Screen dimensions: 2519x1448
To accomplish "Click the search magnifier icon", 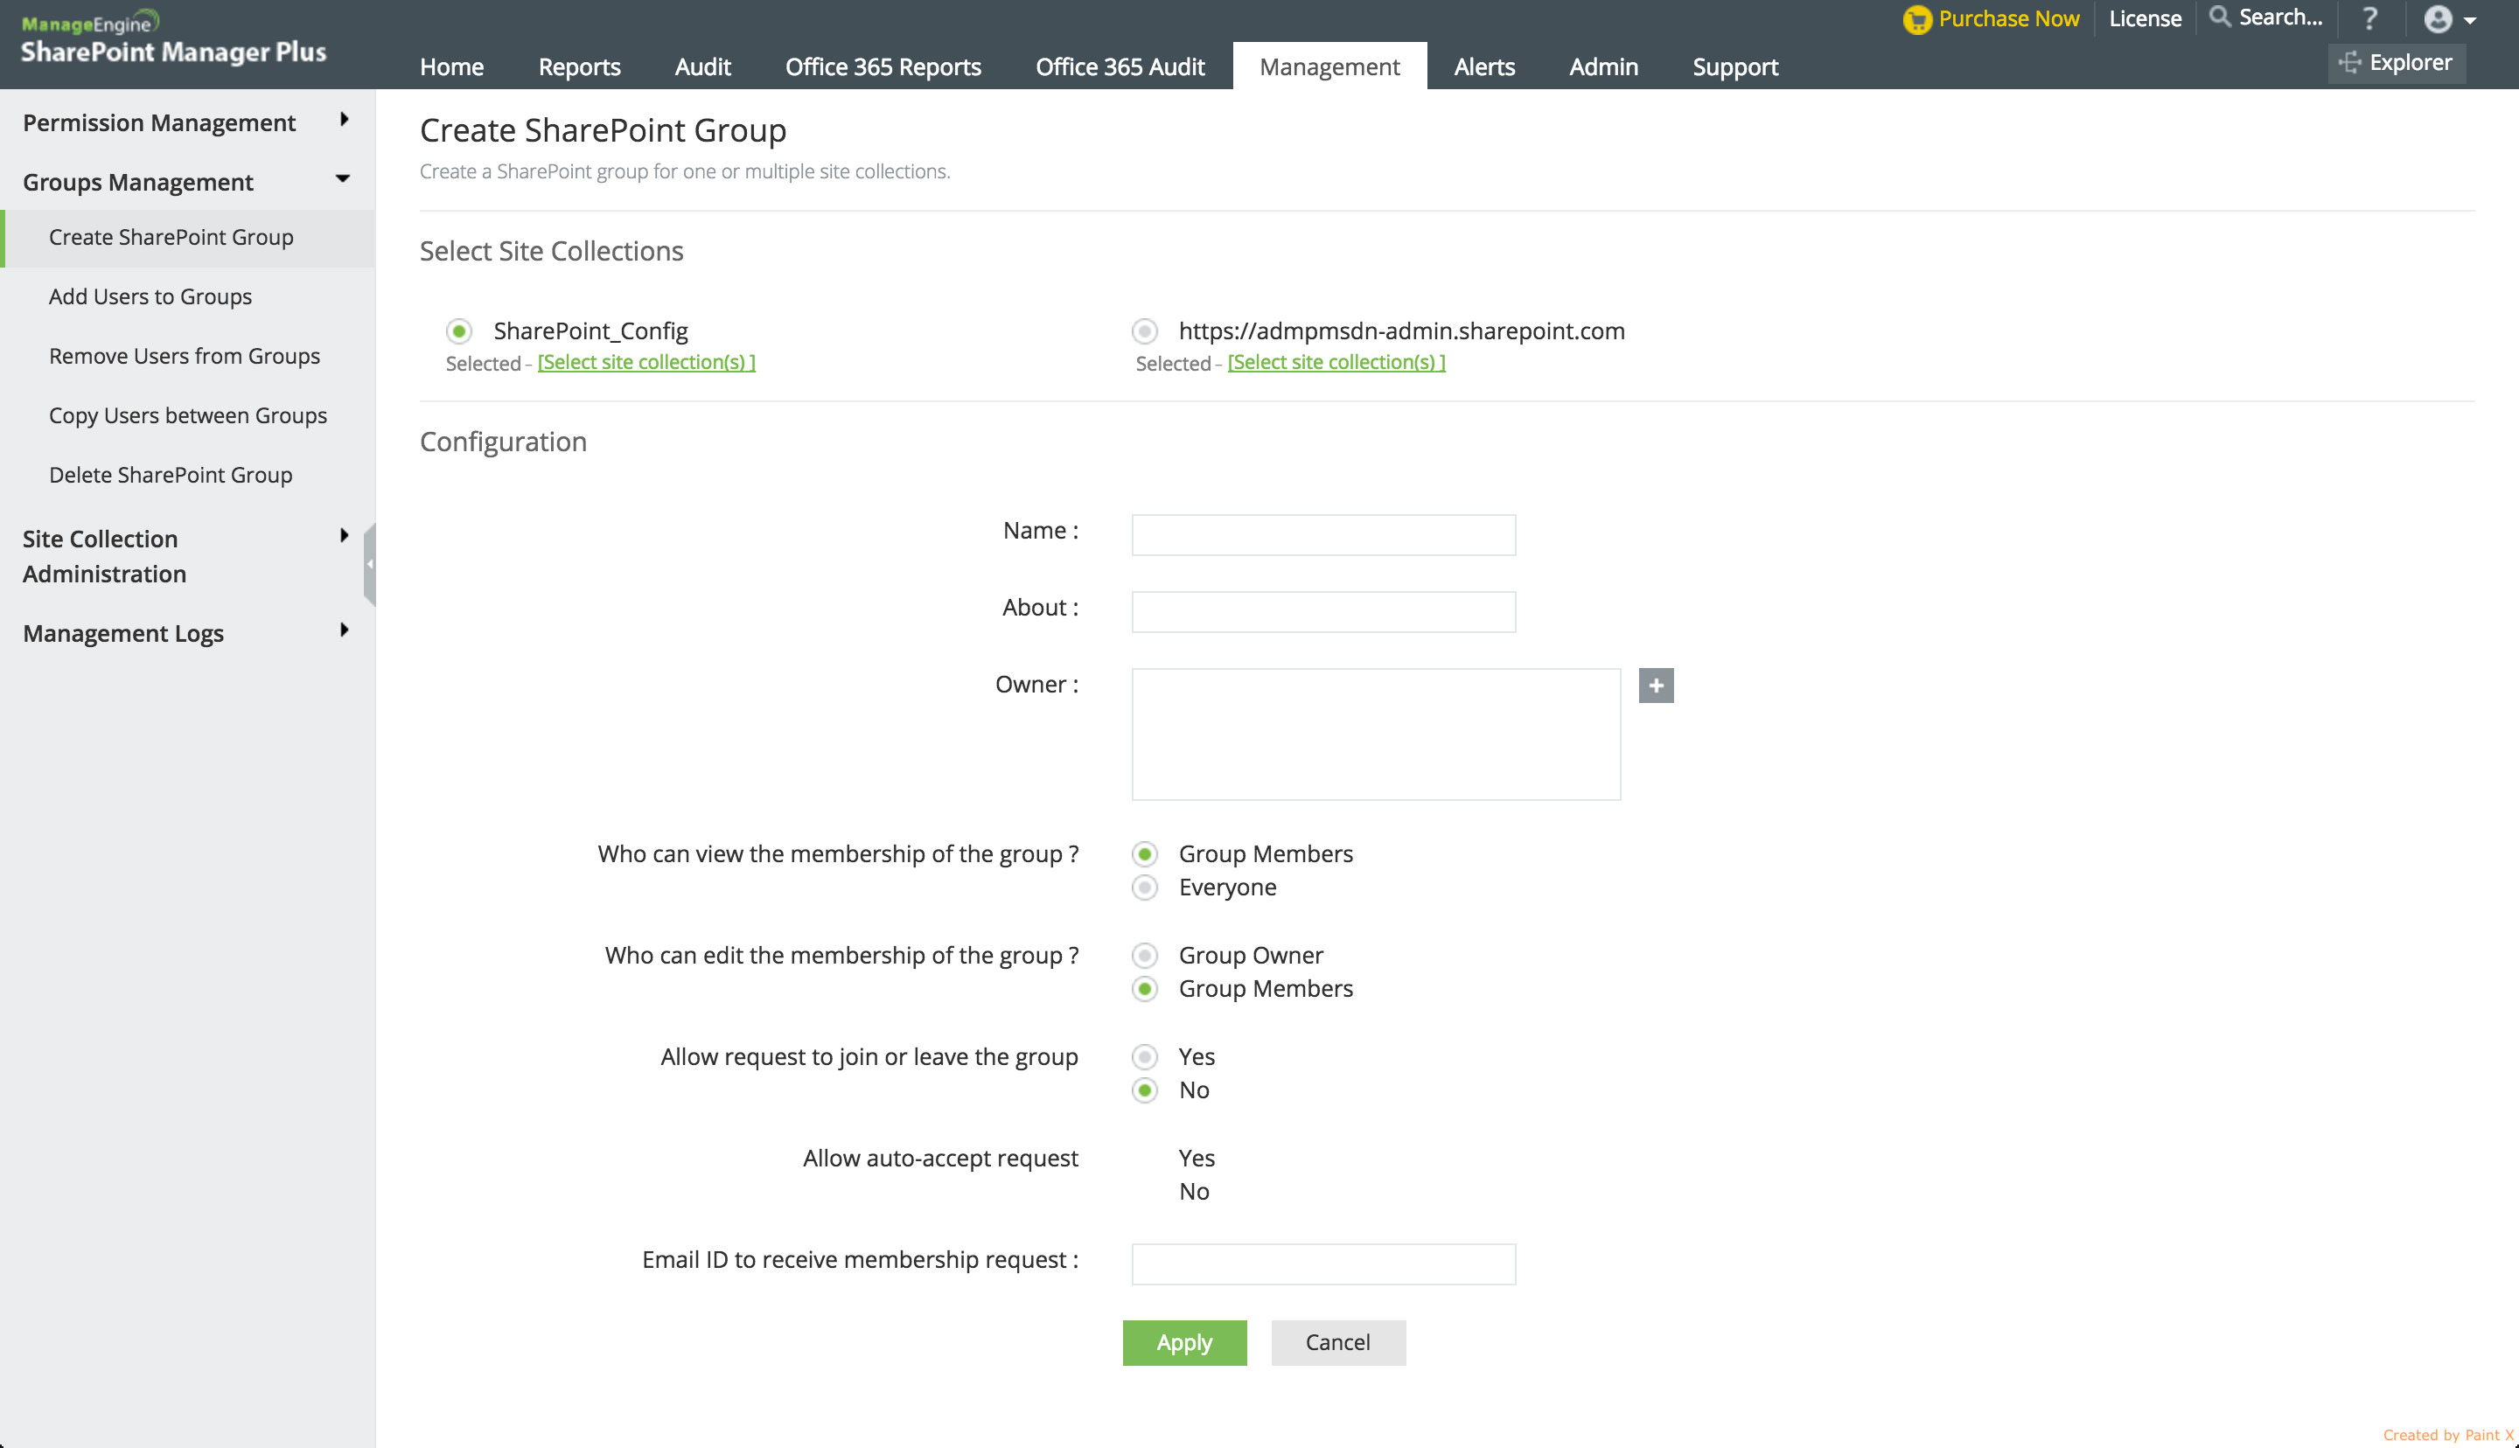I will (x=2219, y=17).
